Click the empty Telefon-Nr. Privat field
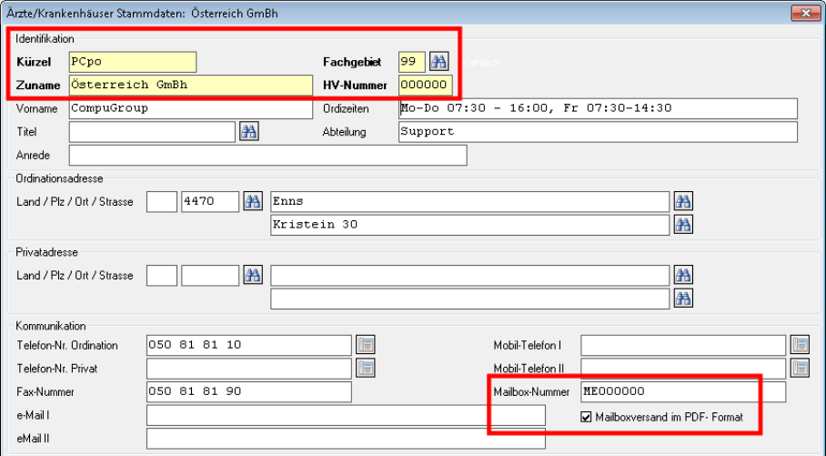This screenshot has height=456, width=826. 248,369
